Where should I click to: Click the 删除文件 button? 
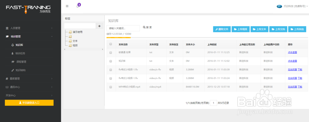(222, 29)
